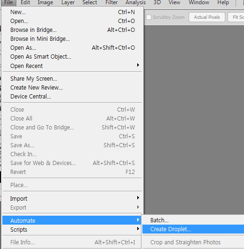The height and width of the screenshot is (249, 244).
Task: Open the Help menu
Action: (223, 3)
